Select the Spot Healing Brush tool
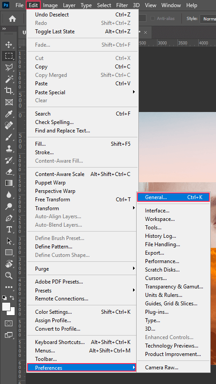This screenshot has width=216, height=384. (x=9, y=125)
